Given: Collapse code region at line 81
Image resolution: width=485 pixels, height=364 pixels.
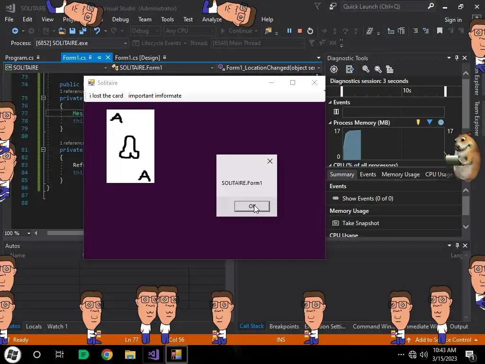Looking at the screenshot, I should 43,149.
